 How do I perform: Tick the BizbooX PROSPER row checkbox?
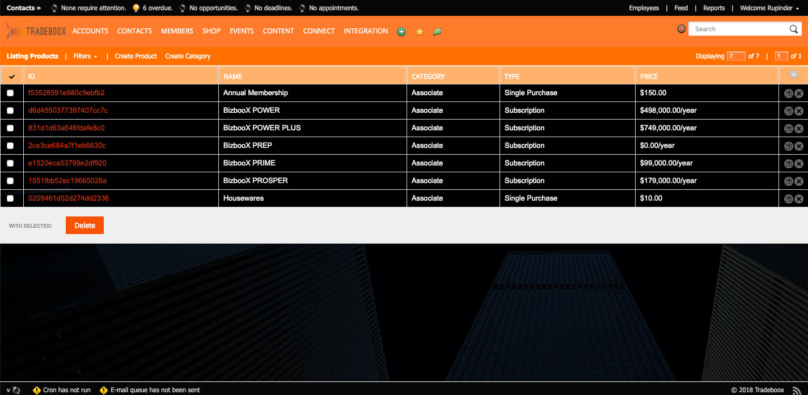[10, 181]
